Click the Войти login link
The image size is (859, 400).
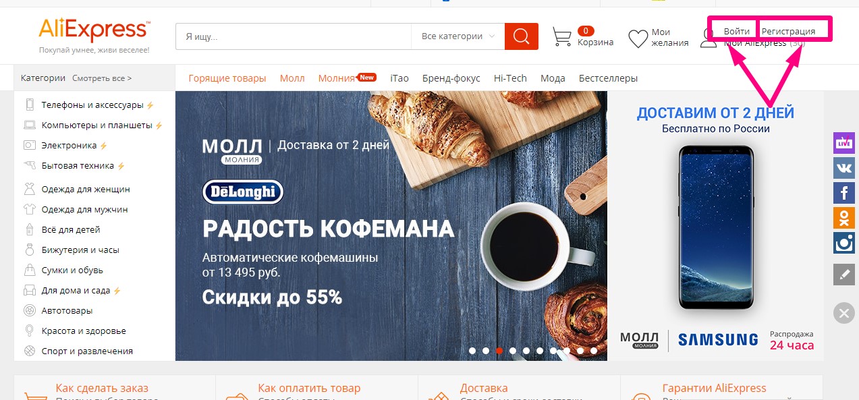pos(736,31)
